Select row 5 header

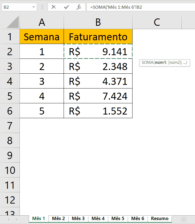[10, 96]
